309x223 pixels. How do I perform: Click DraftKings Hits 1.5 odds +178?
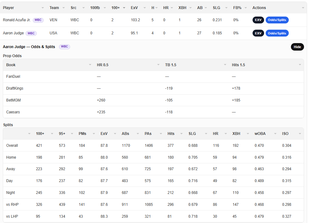[x=236, y=88]
